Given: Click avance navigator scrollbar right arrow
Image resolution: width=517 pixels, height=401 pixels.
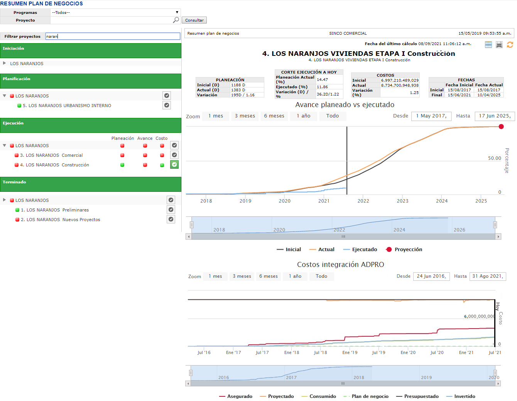Looking at the screenshot, I should tap(498, 237).
